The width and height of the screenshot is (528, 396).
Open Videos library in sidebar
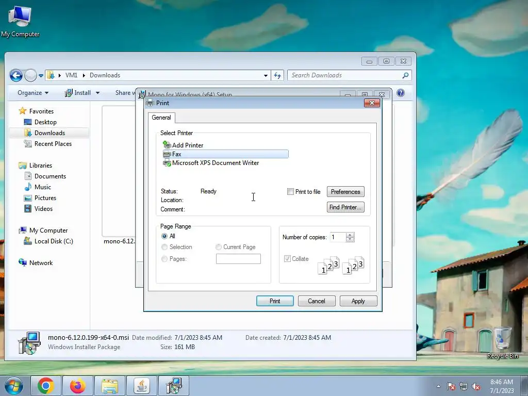click(43, 209)
